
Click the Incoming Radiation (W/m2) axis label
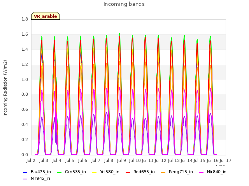[5, 88]
